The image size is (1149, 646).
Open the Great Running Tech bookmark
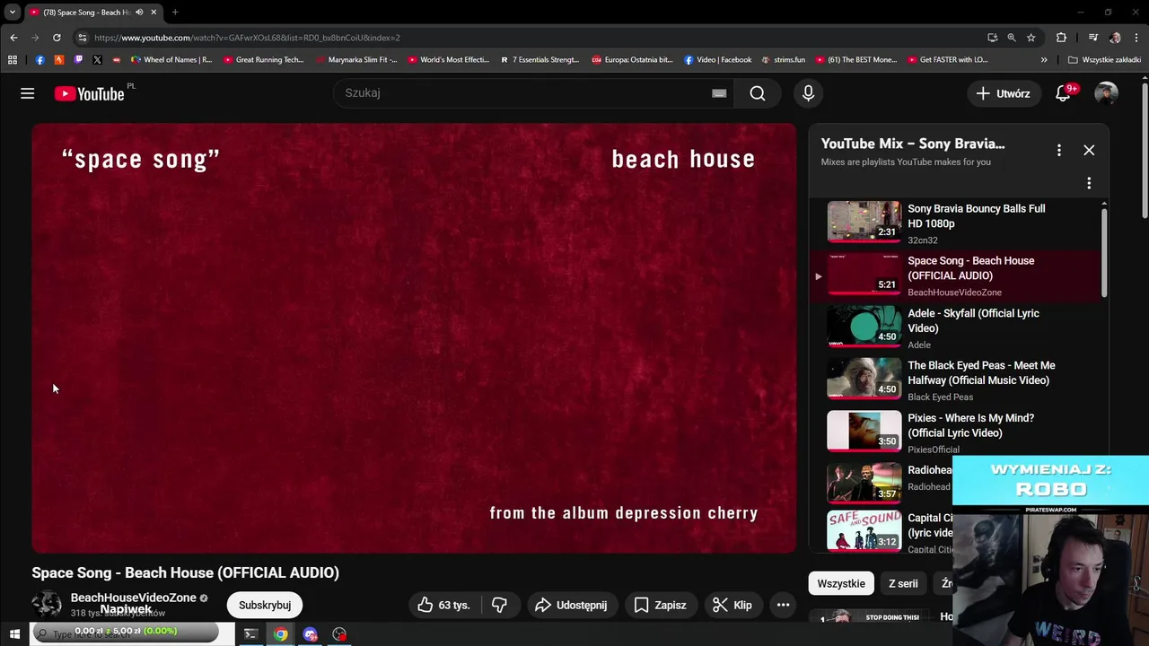pos(264,60)
